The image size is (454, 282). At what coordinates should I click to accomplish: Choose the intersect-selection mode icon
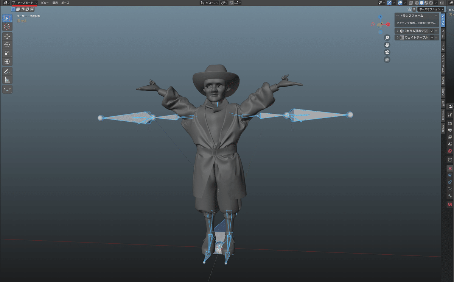coord(32,9)
